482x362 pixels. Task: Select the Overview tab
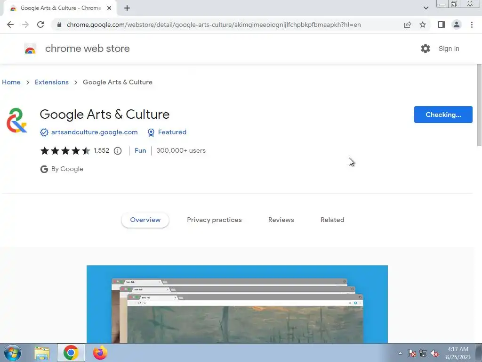tap(145, 220)
